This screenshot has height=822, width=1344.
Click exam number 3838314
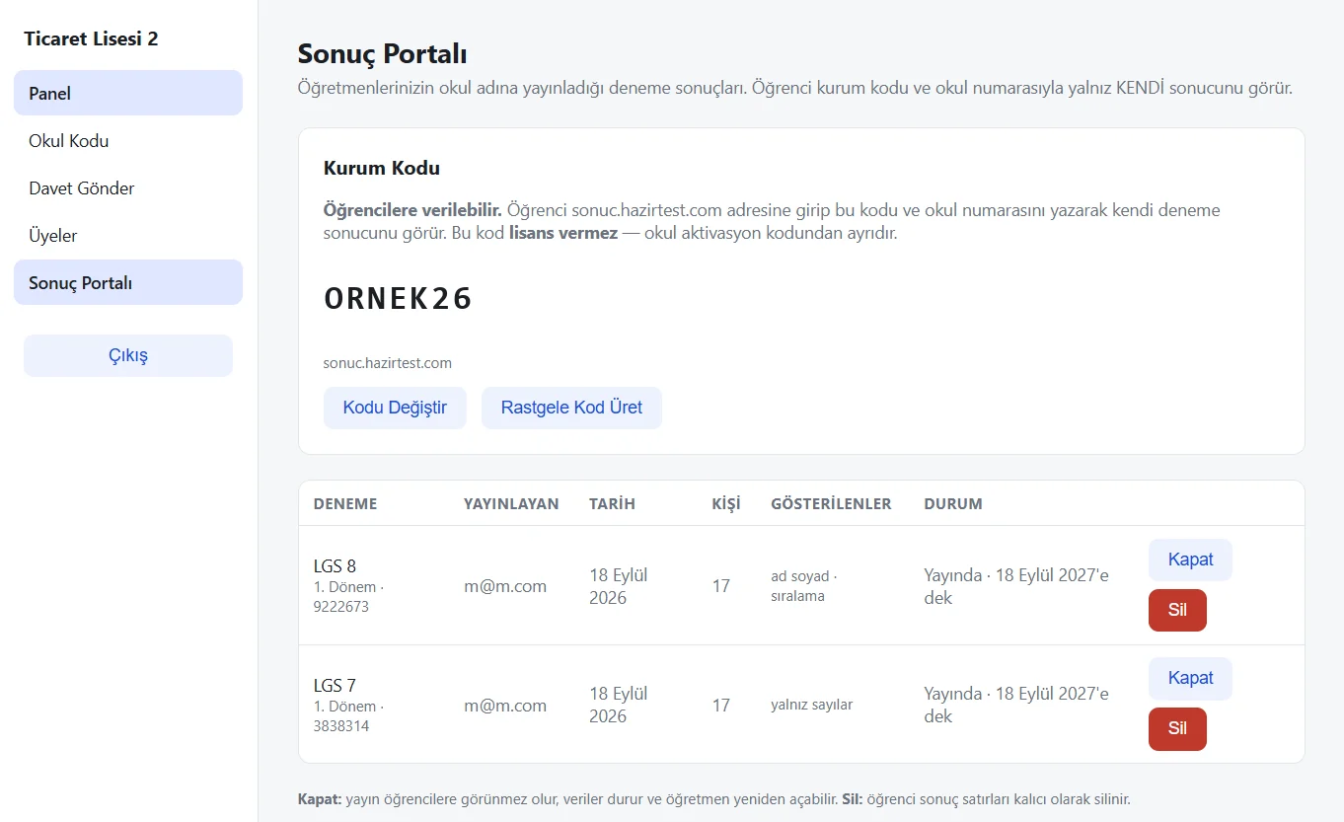pos(341,726)
